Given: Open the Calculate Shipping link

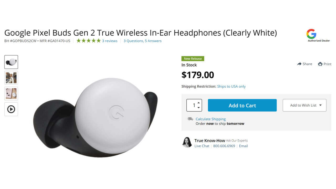Looking at the screenshot, I should click(x=211, y=119).
